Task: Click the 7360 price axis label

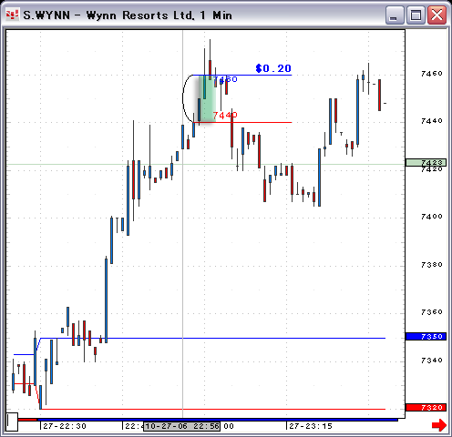Action: (432, 312)
